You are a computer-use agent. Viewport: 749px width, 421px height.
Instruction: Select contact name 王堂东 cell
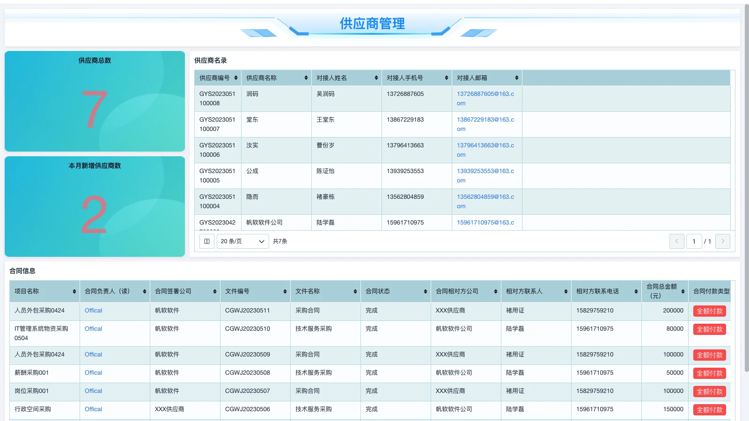click(346, 124)
